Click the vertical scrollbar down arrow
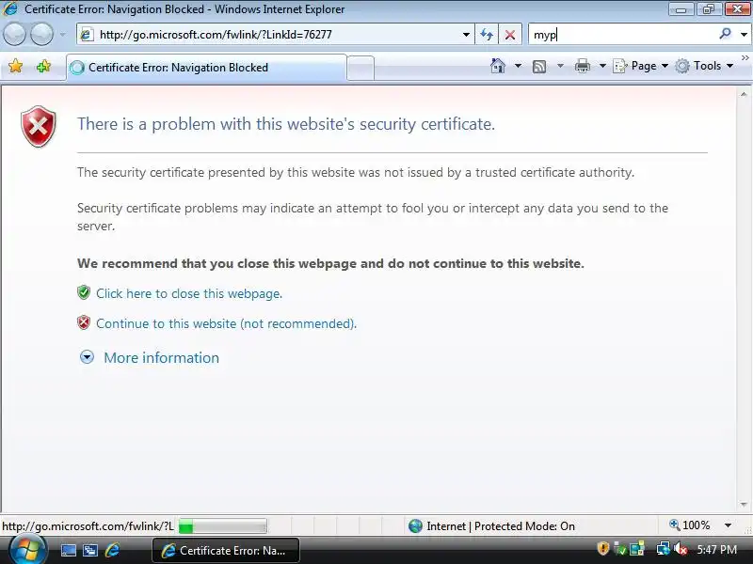 pos(744,505)
